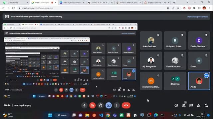Toggle browser side panel
This screenshot has height=119, width=213.
[199, 8]
